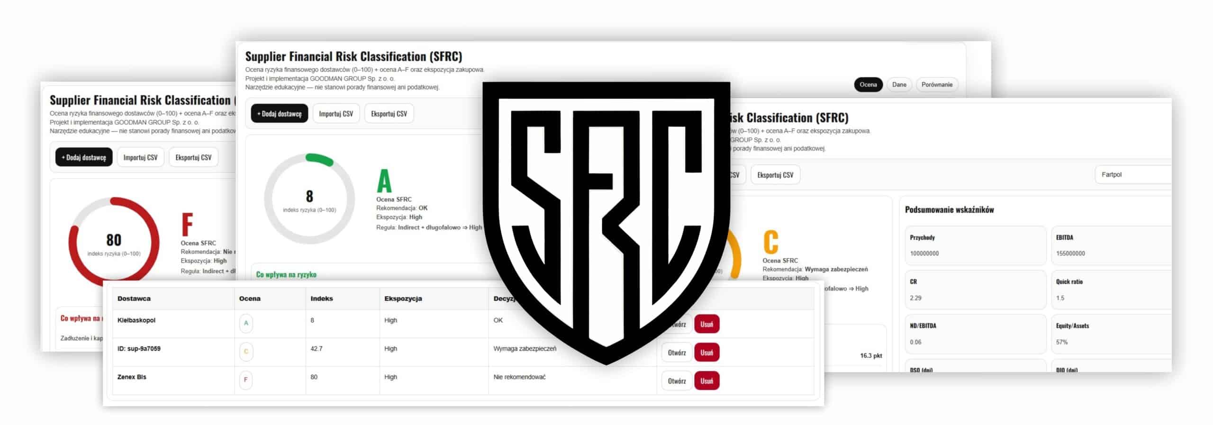Click the Equity/Assets value 57%
The width and height of the screenshot is (1213, 425).
1061,342
